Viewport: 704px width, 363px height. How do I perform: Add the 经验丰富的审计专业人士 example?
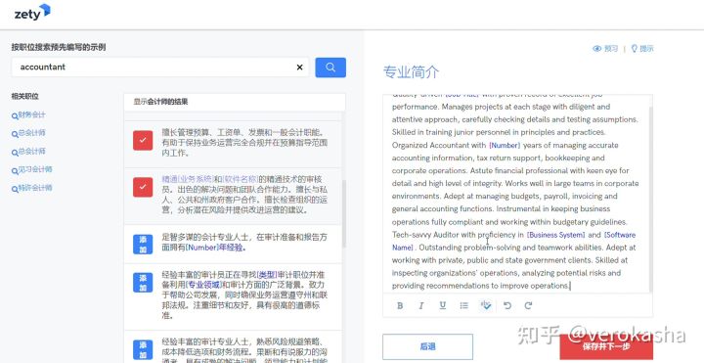point(143,350)
